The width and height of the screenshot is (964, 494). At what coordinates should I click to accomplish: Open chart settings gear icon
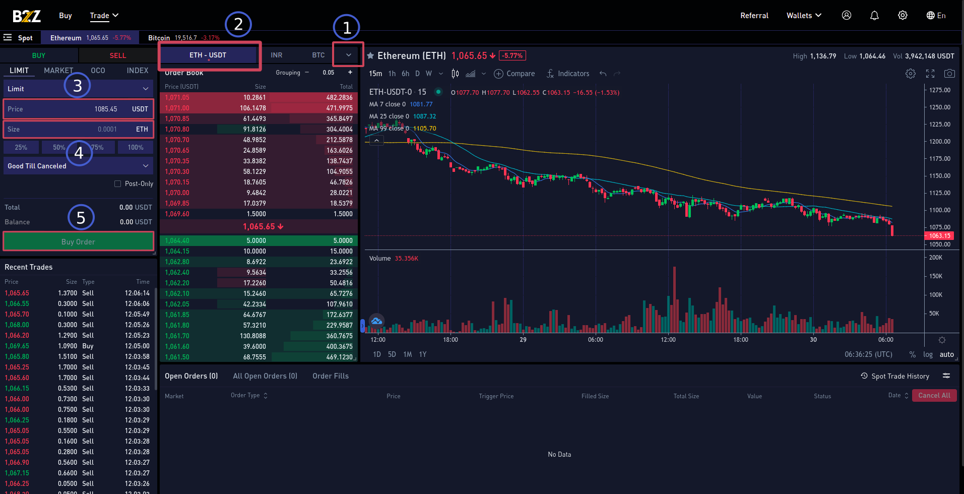click(911, 74)
